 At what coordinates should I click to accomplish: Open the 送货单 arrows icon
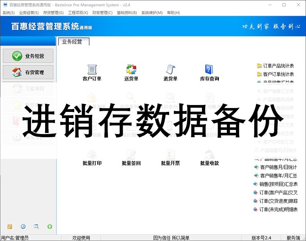pyautogui.click(x=131, y=70)
